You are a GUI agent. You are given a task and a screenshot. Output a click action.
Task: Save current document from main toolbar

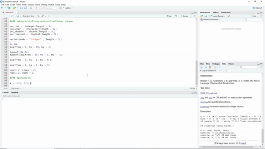click(x=21, y=8)
